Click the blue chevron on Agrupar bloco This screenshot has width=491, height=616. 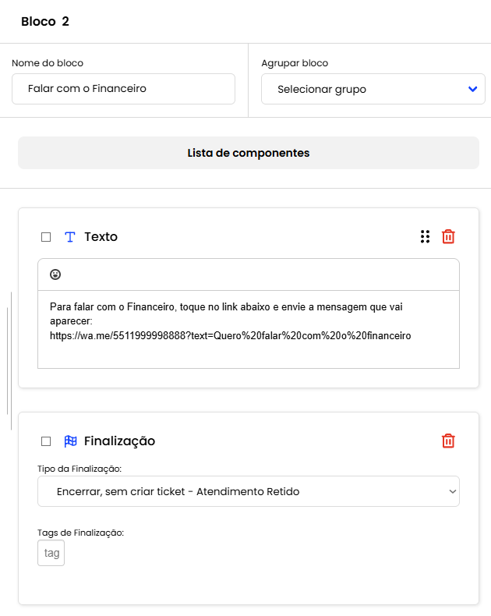tap(473, 89)
